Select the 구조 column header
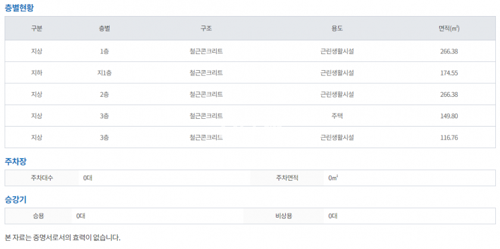500x249 pixels. [206, 28]
